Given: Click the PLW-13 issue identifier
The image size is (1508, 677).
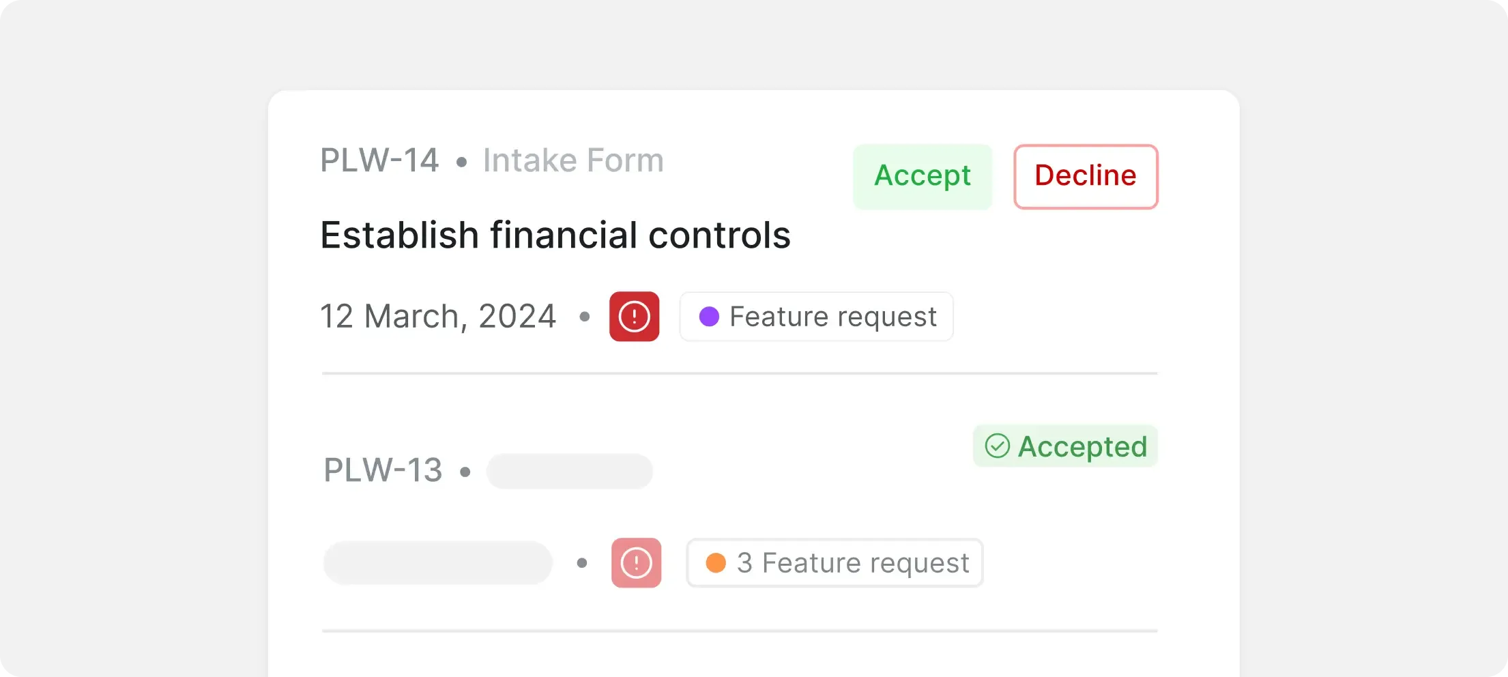Looking at the screenshot, I should coord(383,470).
